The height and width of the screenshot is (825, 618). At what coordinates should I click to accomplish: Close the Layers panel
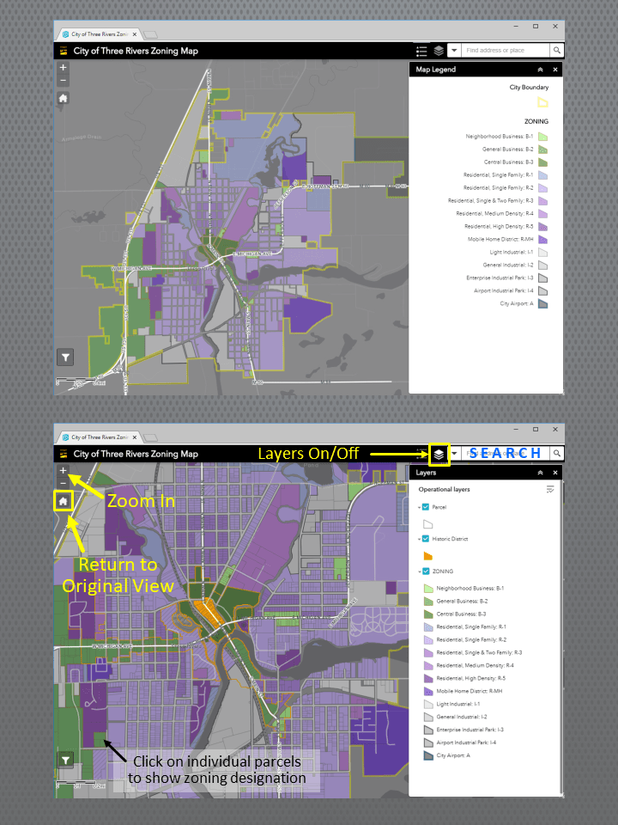555,473
